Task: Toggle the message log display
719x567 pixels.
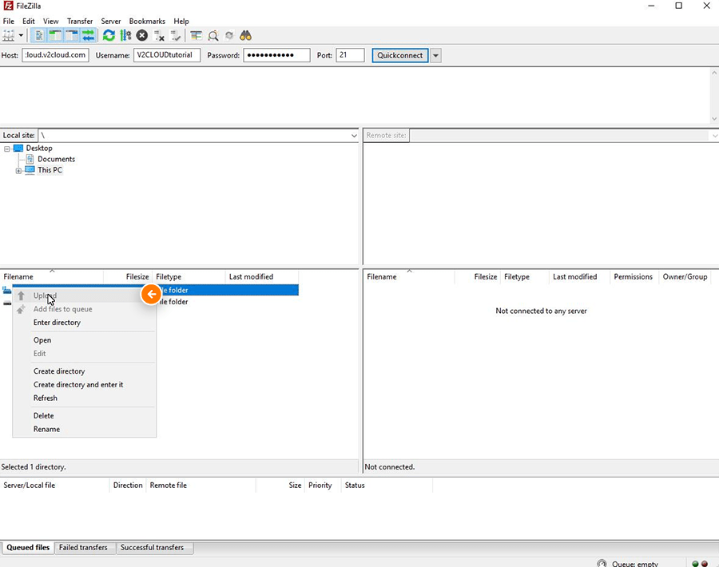Action: coord(39,35)
